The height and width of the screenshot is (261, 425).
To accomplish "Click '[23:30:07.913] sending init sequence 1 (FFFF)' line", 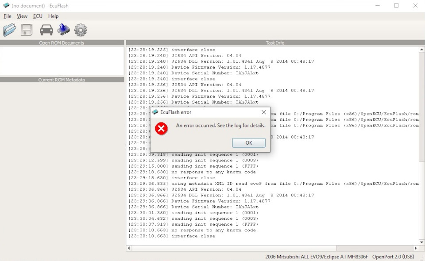I will (x=193, y=224).
